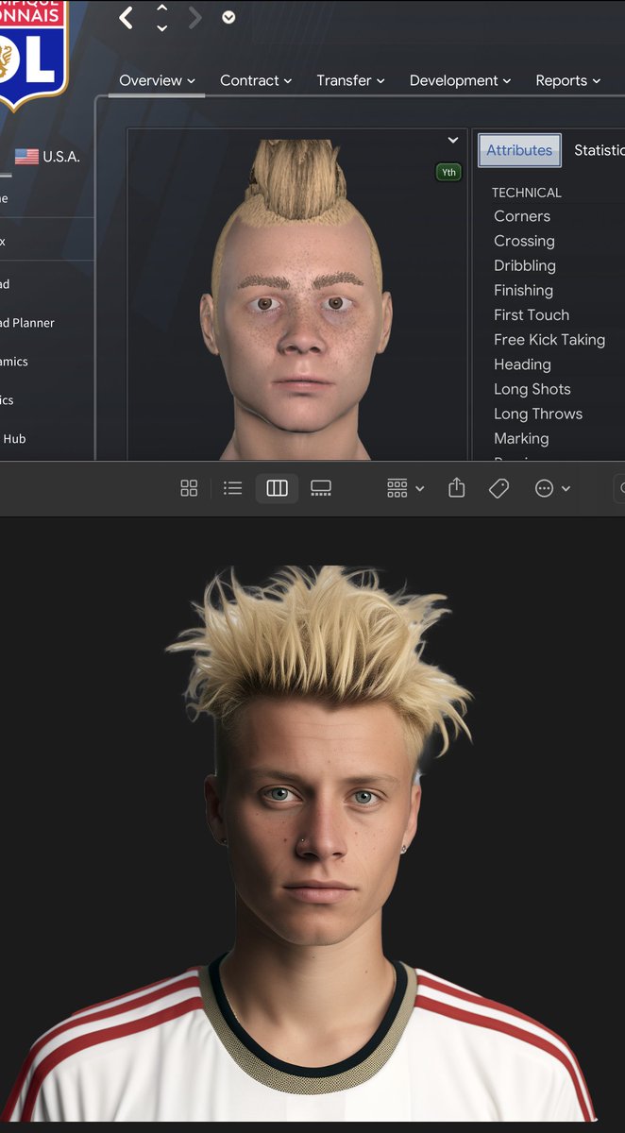This screenshot has width=625, height=1133.
Task: Open the Planner sidebar item
Action: click(x=27, y=323)
